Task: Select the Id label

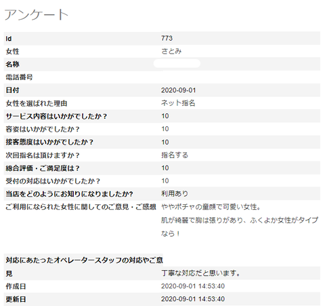Action: click(x=9, y=39)
